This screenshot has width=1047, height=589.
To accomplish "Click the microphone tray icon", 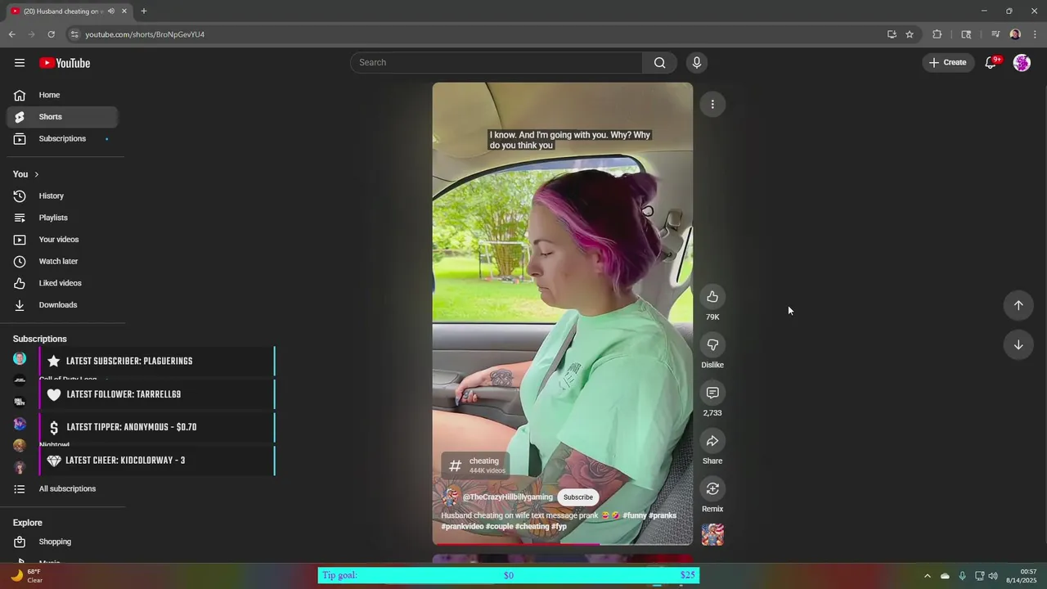I will click(962, 576).
